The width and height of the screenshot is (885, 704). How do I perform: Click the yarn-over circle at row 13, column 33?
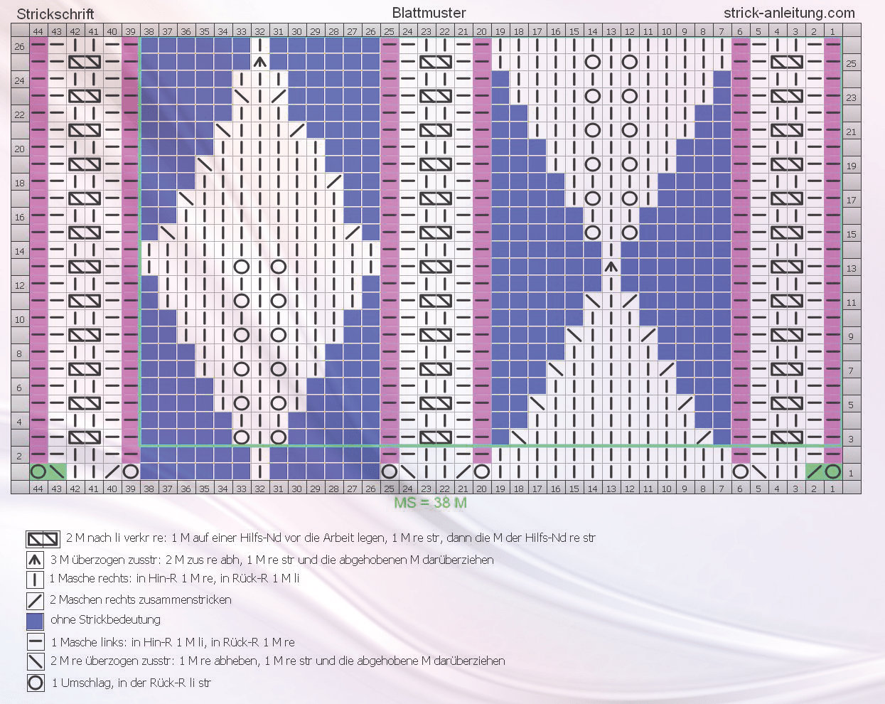(x=242, y=267)
